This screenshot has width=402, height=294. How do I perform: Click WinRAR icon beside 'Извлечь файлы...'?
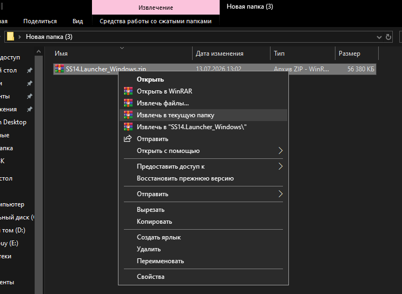click(128, 103)
